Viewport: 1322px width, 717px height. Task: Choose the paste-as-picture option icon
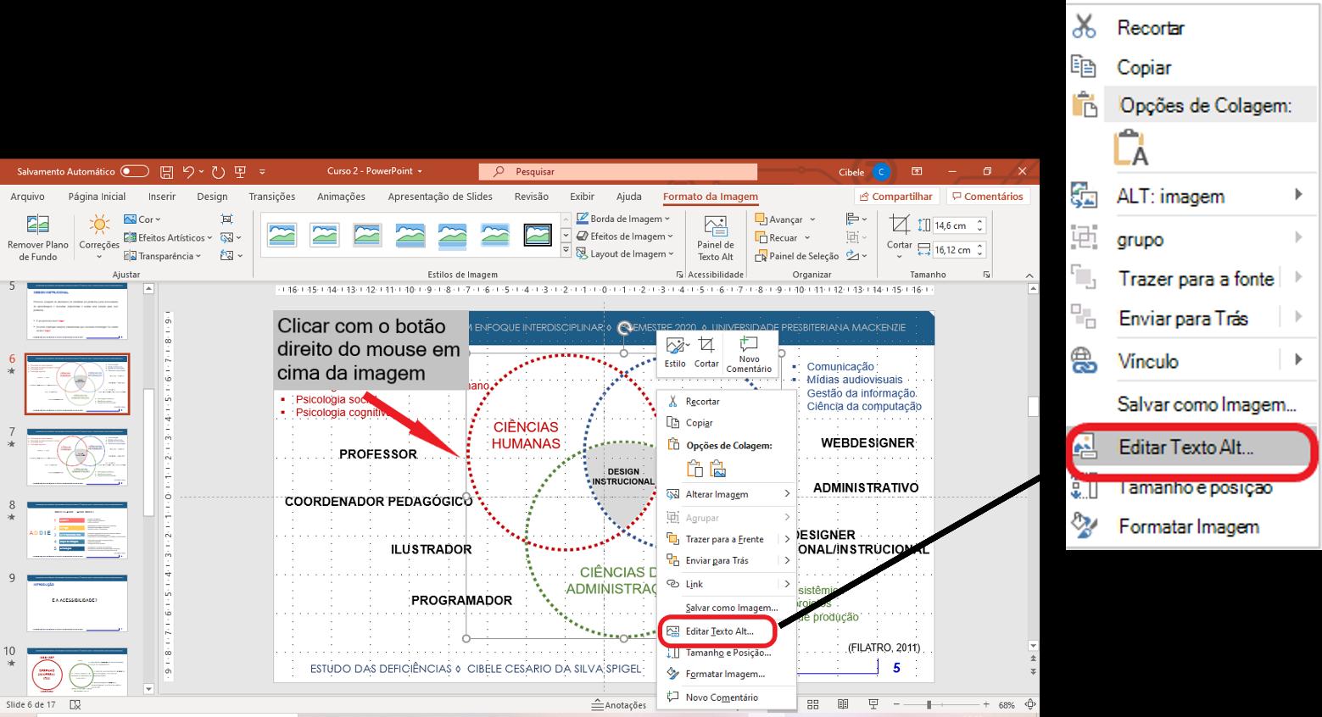tap(717, 468)
